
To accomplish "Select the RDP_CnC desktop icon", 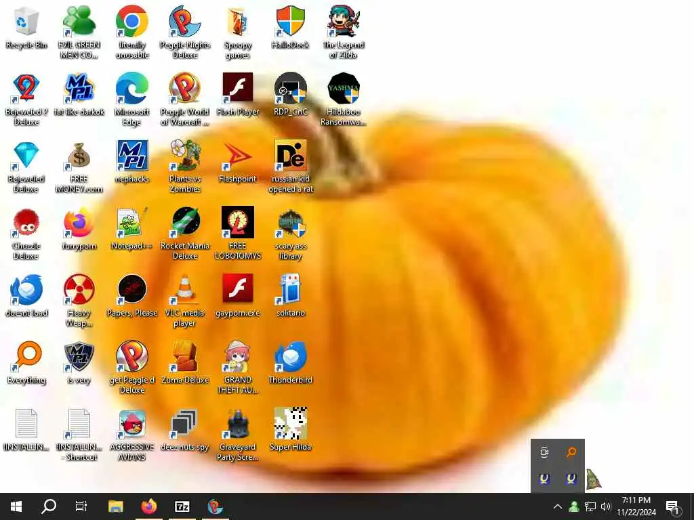I will tap(290, 95).
